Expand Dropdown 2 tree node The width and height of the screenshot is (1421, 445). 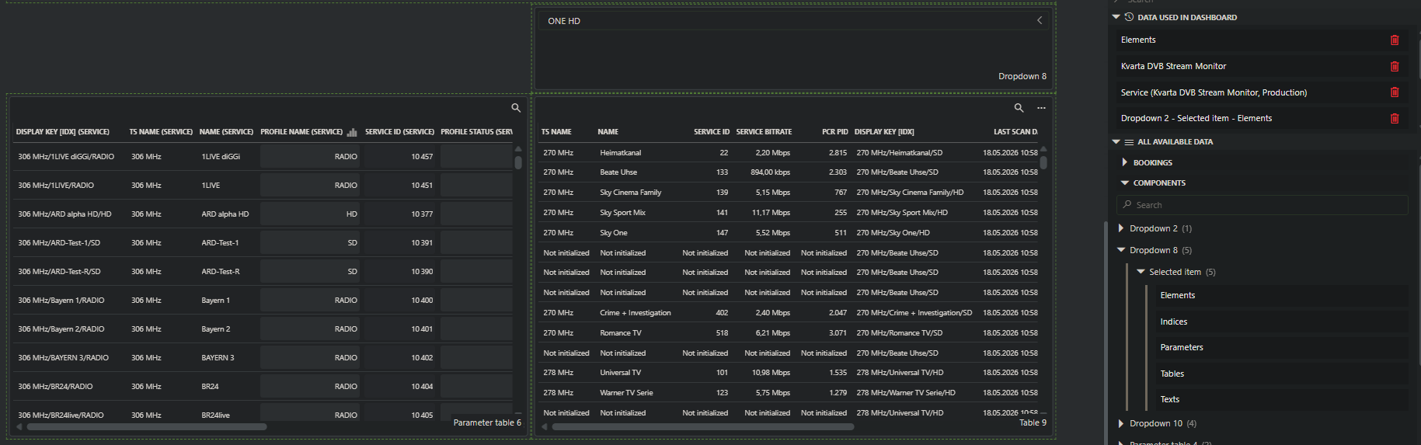coord(1121,228)
